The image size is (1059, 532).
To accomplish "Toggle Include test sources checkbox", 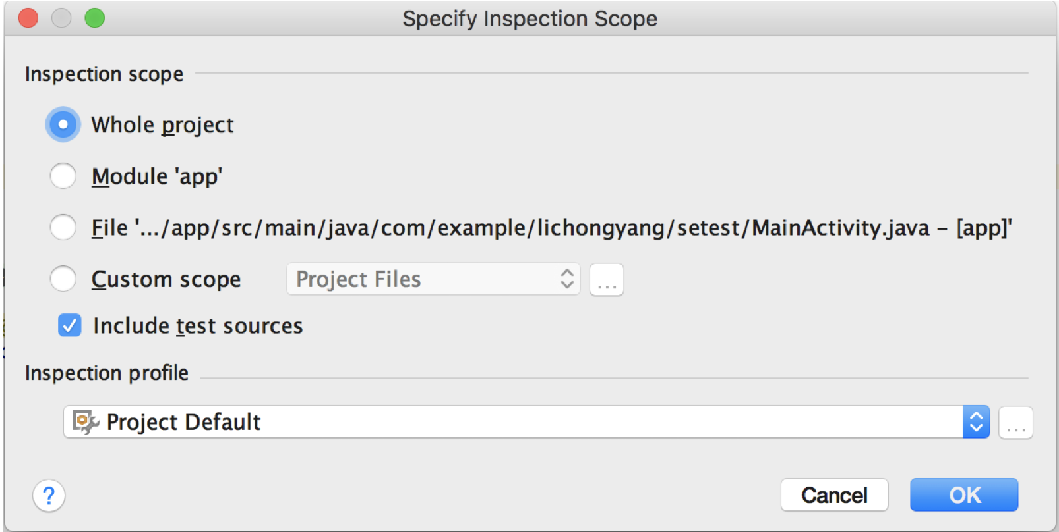I will [x=69, y=325].
